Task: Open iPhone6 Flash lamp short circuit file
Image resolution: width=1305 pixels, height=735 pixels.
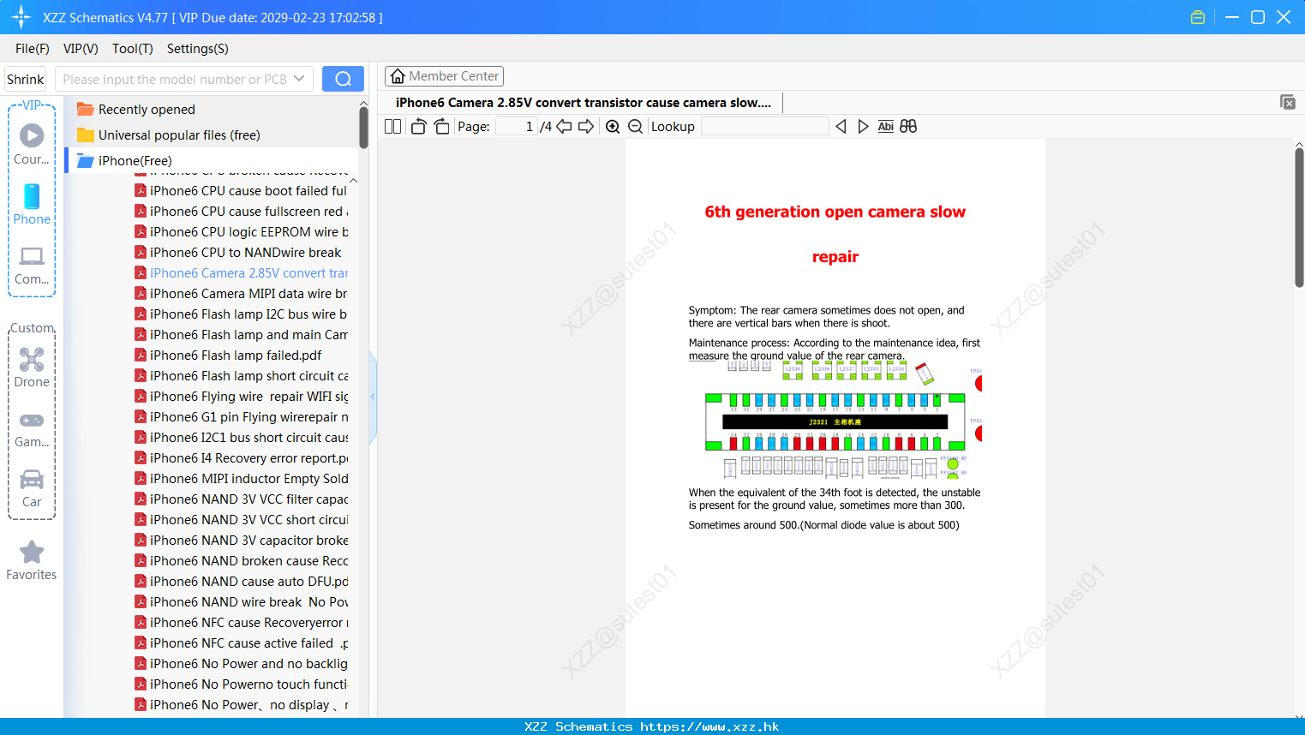Action: click(x=241, y=376)
